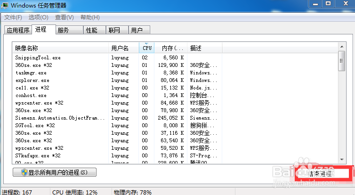Click CPU 使用率: 12% in status bar
The image size is (355, 195).
75,192
